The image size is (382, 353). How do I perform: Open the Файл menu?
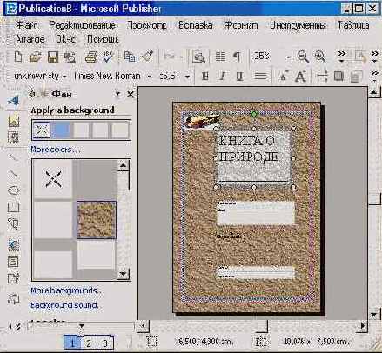27,25
